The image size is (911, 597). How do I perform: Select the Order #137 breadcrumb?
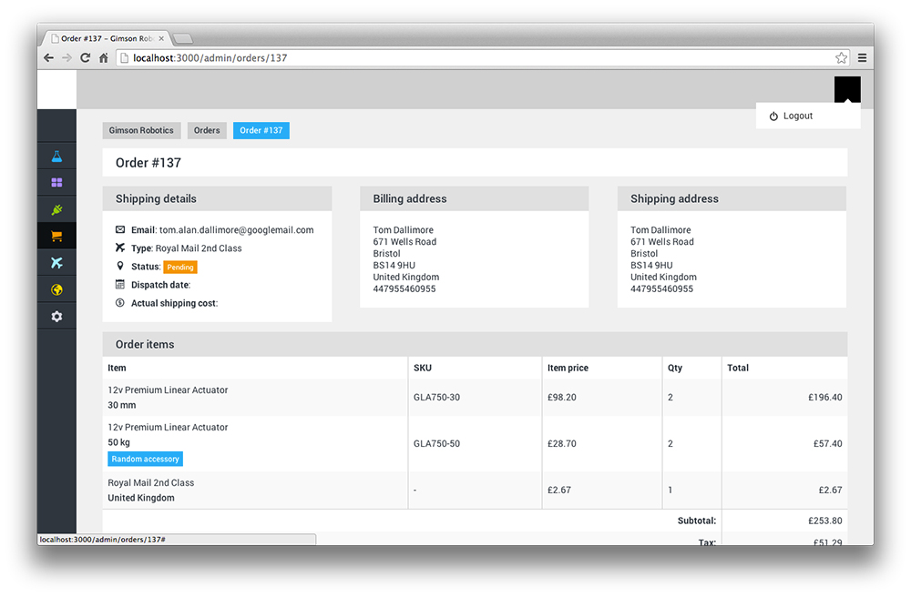click(x=261, y=130)
